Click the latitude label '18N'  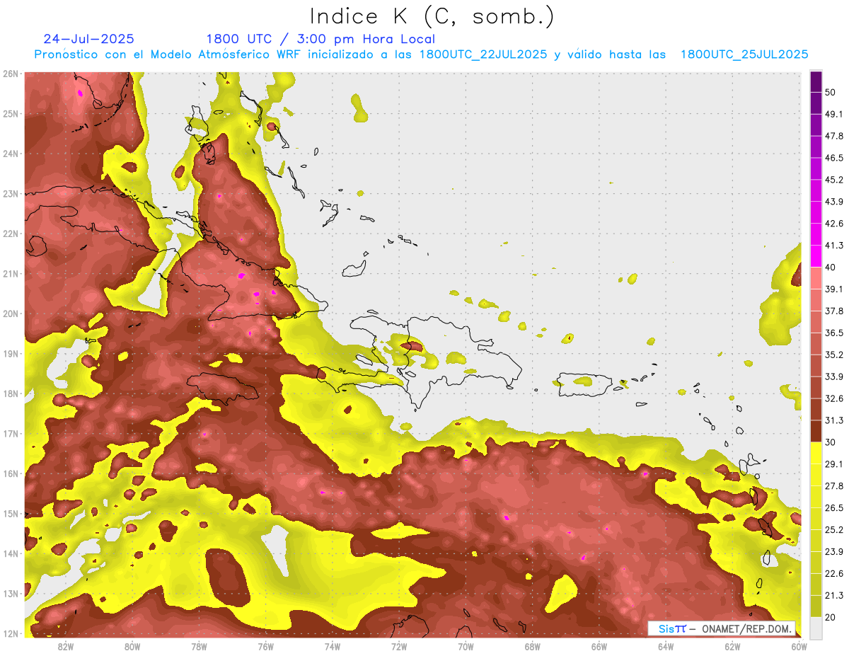[11, 393]
